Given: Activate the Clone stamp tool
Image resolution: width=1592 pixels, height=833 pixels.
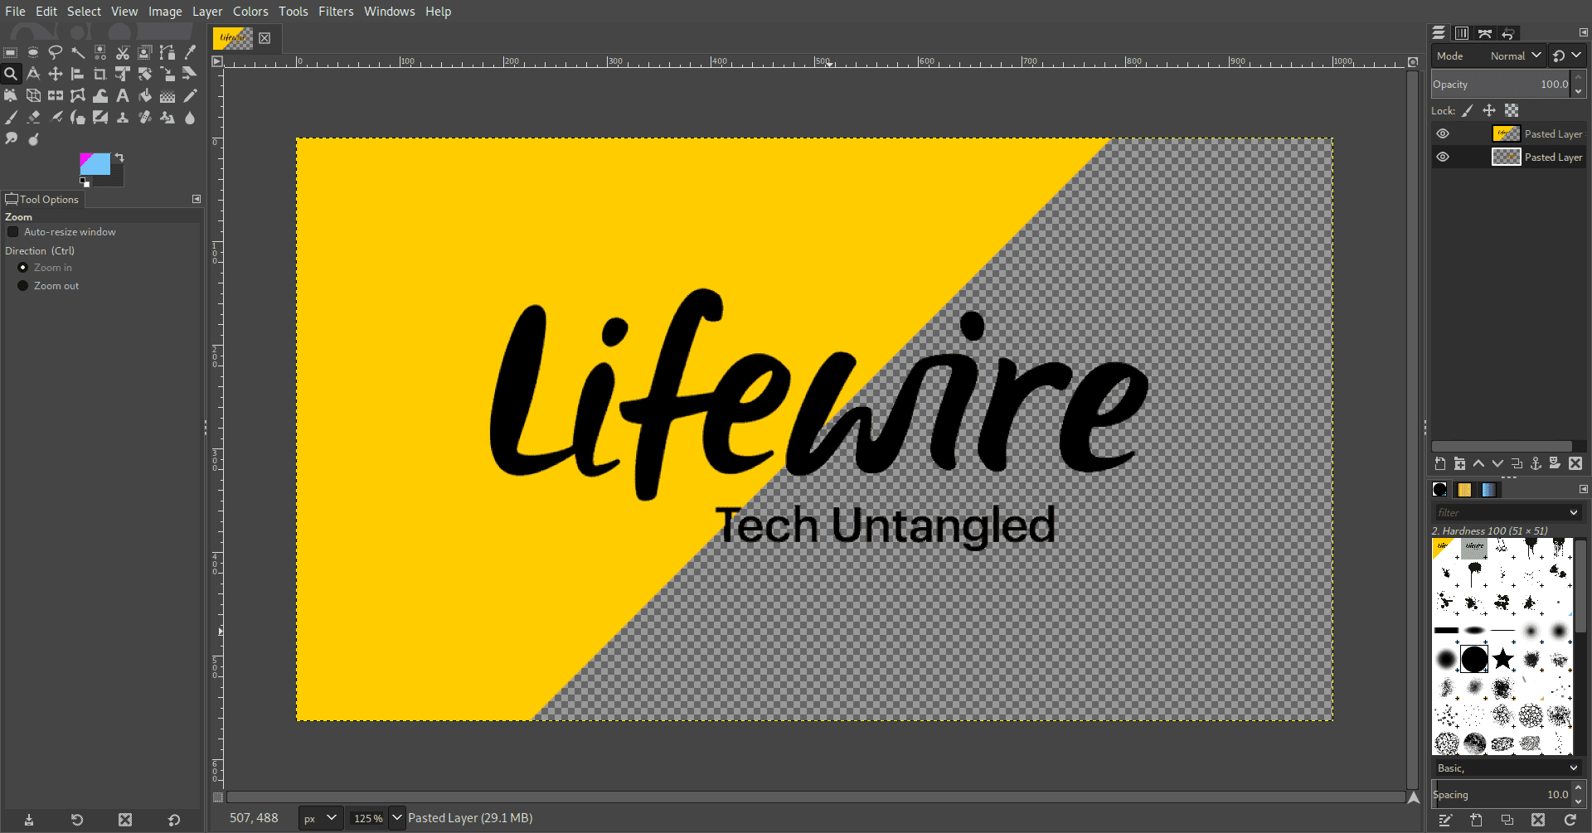Looking at the screenshot, I should point(123,117).
